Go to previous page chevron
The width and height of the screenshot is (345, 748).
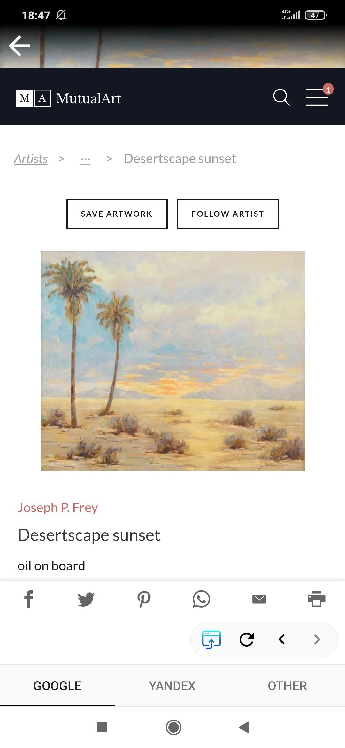(282, 639)
